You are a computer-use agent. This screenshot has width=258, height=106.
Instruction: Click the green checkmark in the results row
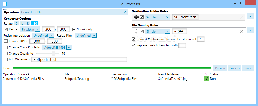[x=206, y=78]
